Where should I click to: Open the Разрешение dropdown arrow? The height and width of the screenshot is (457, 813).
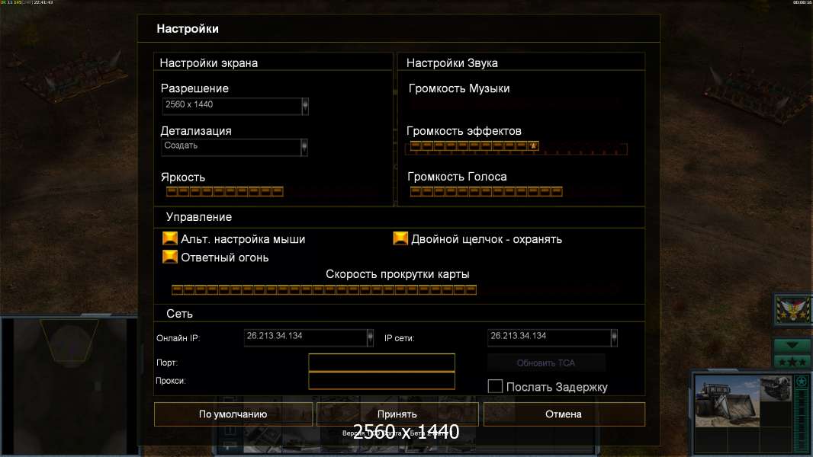pyautogui.click(x=305, y=106)
